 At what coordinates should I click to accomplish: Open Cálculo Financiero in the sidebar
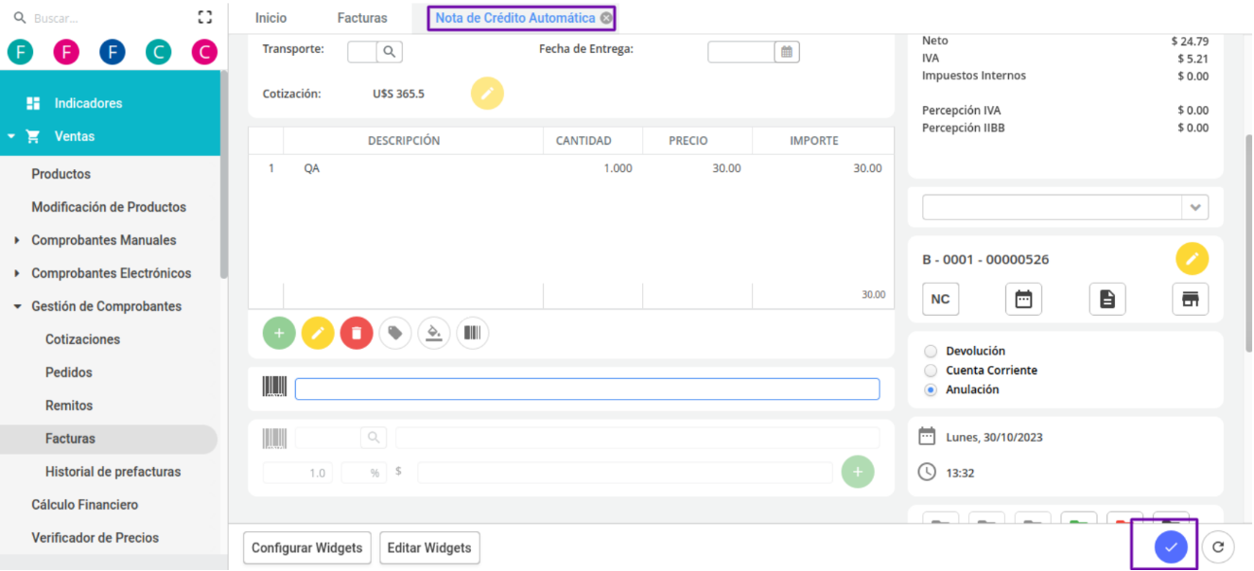coord(85,505)
